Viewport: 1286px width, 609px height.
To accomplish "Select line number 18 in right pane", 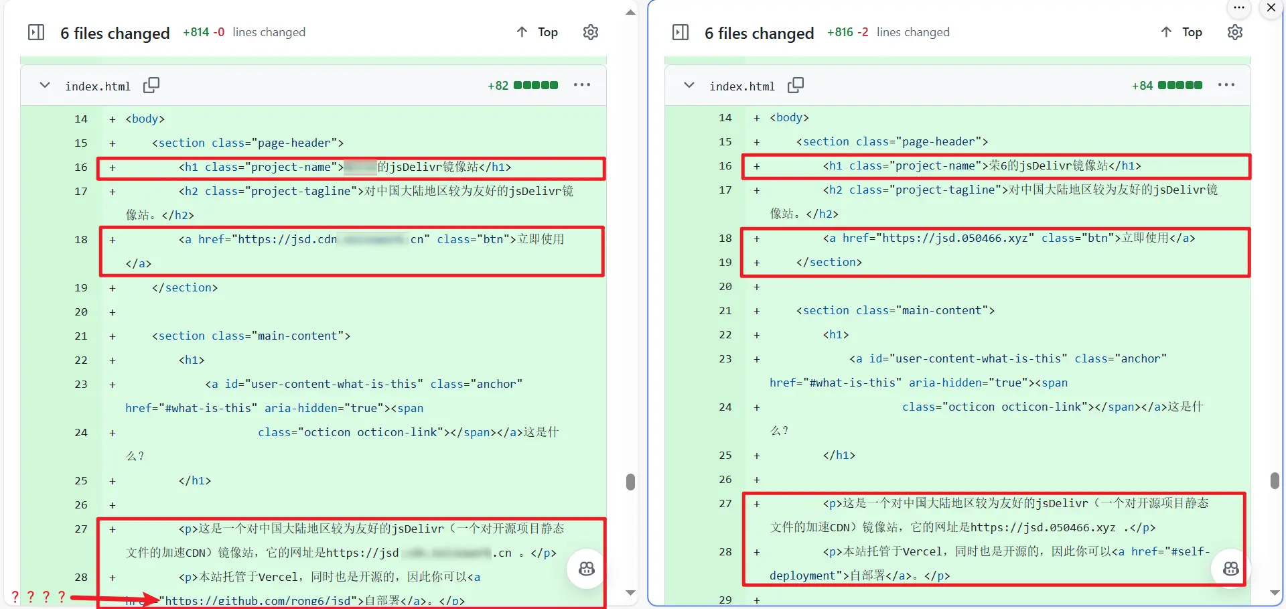I will (x=725, y=239).
